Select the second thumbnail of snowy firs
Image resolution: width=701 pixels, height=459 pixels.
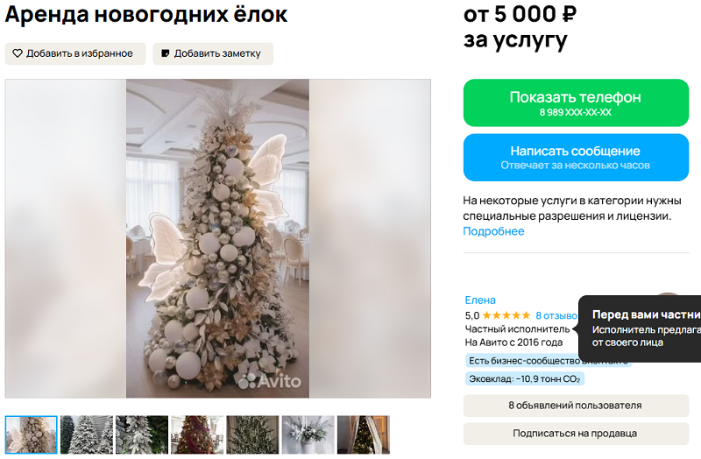87,434
